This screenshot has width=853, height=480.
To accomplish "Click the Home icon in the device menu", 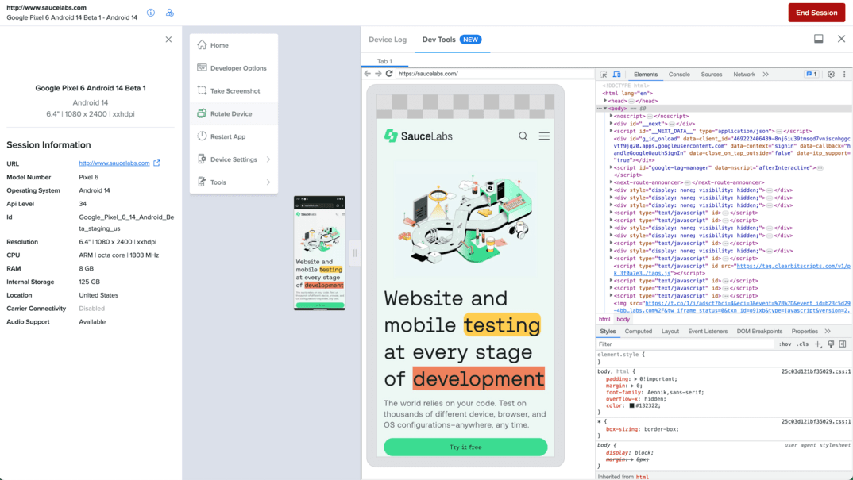I will pyautogui.click(x=203, y=45).
